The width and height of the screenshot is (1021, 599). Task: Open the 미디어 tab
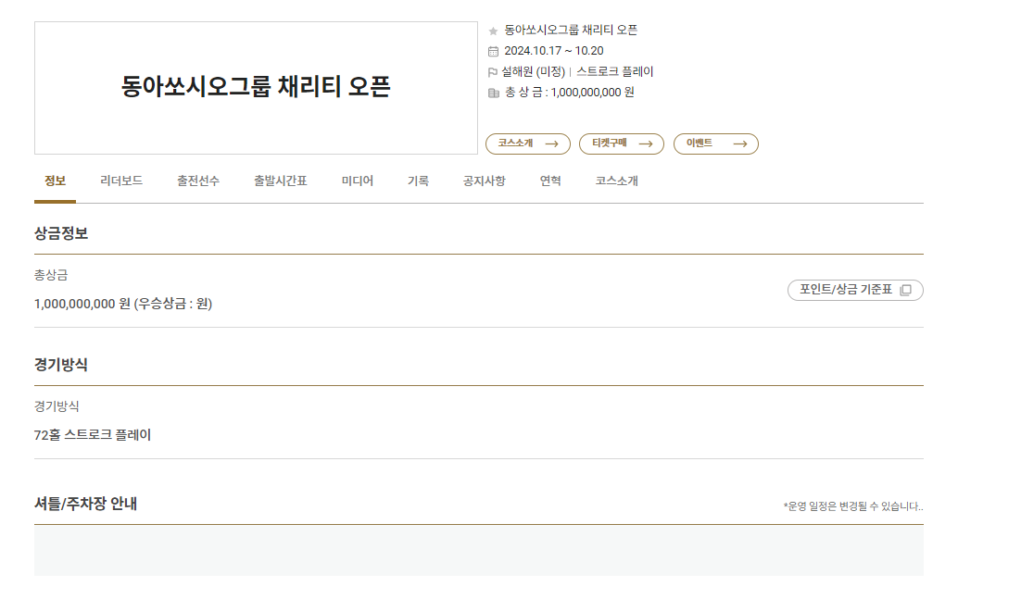357,181
